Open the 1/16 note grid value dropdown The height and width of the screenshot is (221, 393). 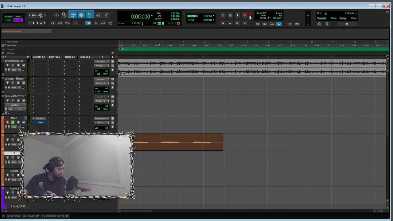click(356, 14)
